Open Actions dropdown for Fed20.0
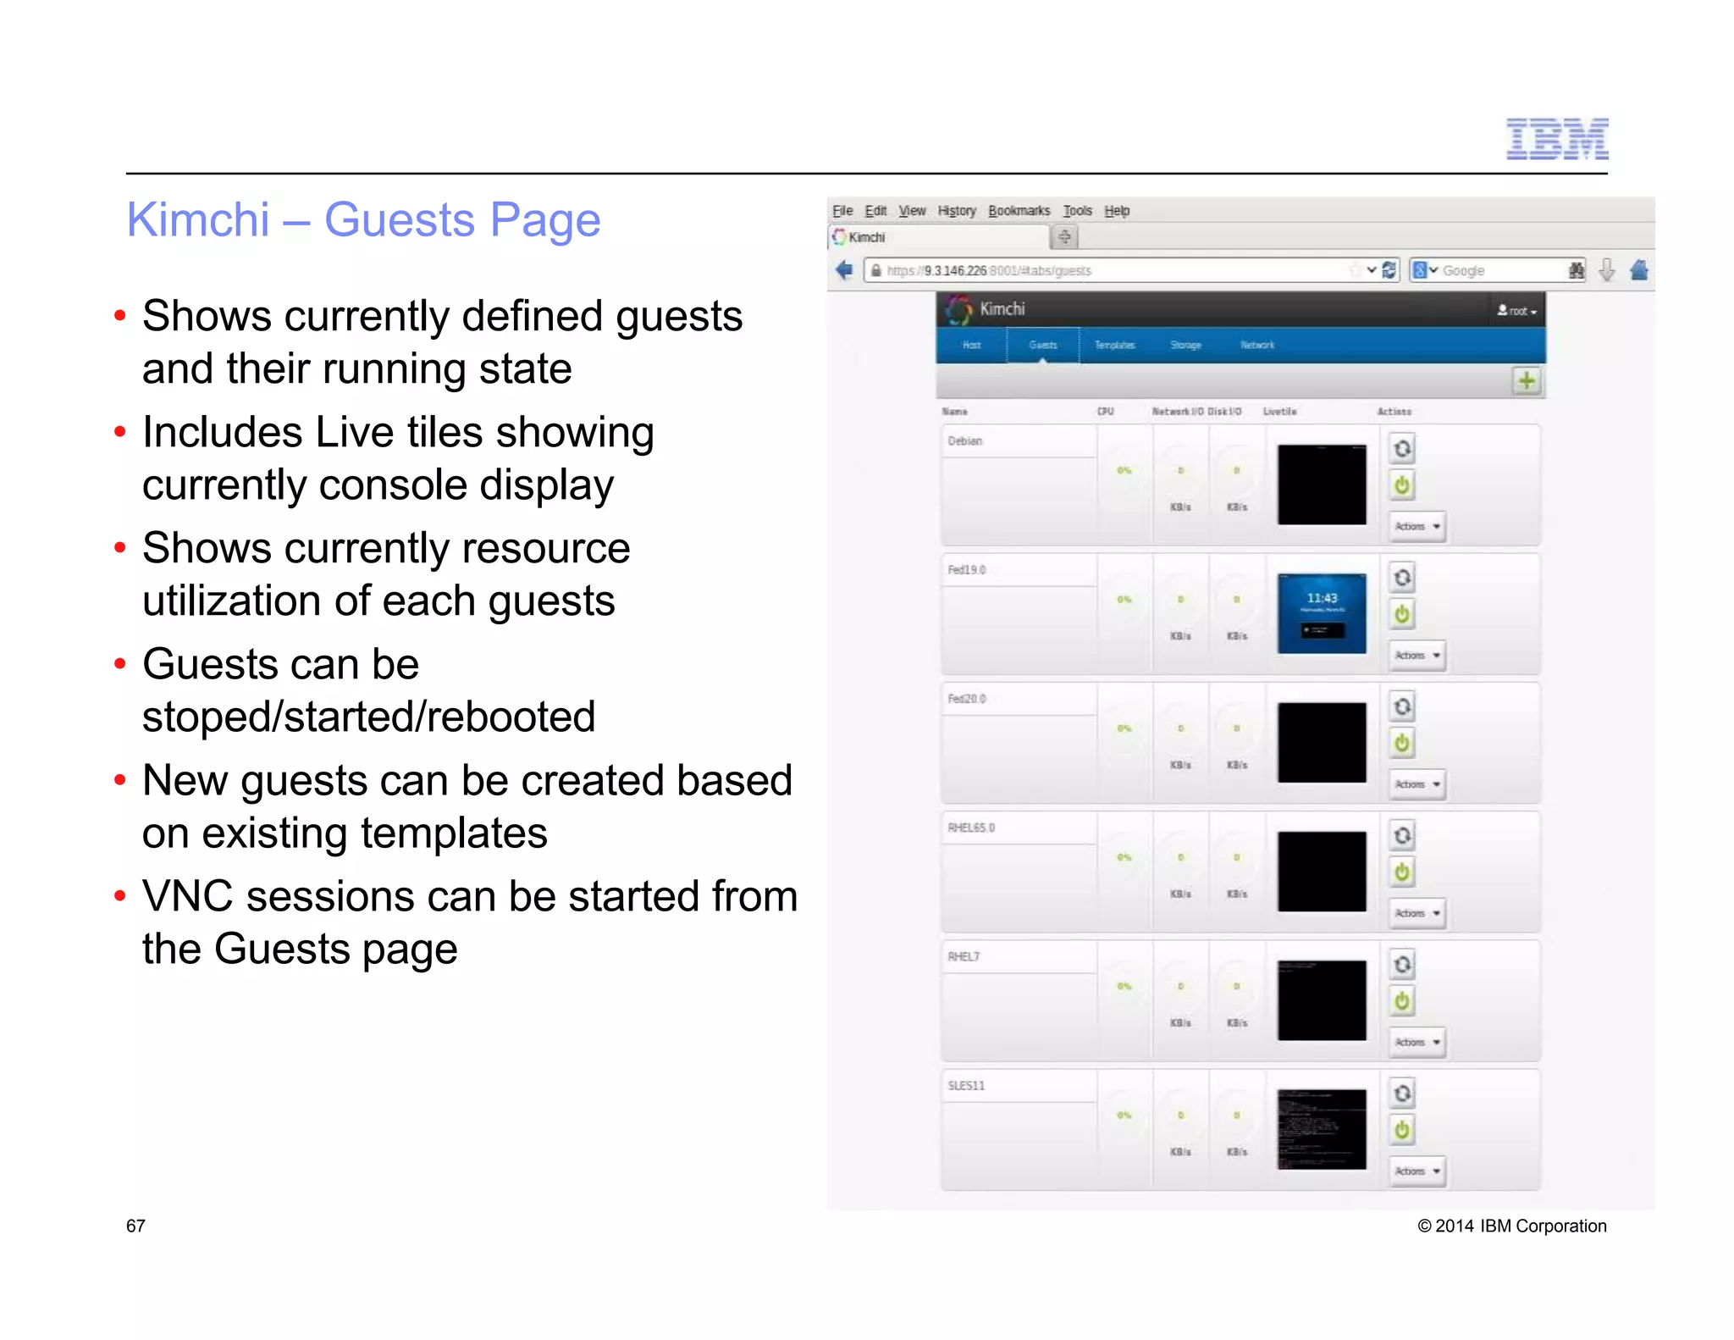The width and height of the screenshot is (1734, 1340). click(1416, 784)
